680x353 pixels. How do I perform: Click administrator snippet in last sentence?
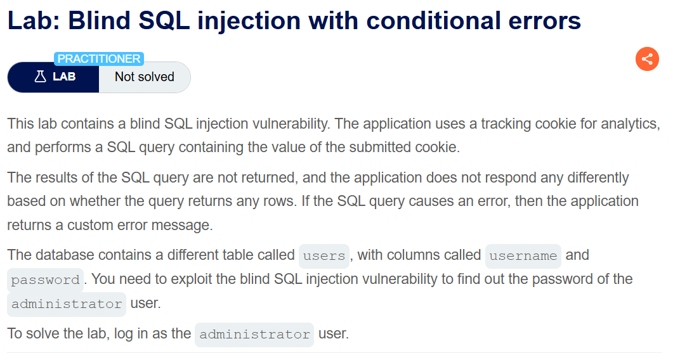tap(254, 335)
